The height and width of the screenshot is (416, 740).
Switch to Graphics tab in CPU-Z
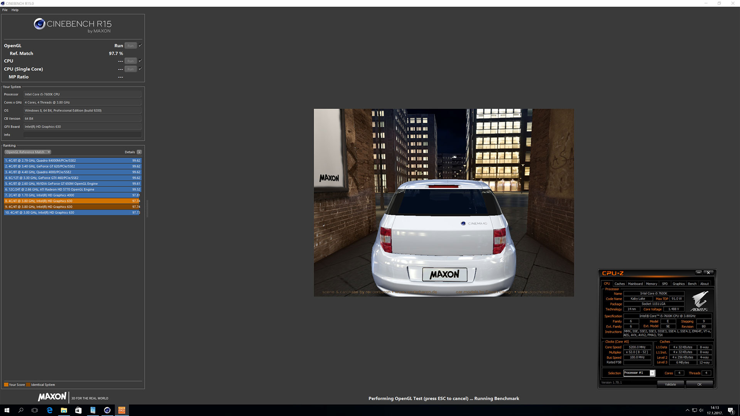tap(679, 284)
